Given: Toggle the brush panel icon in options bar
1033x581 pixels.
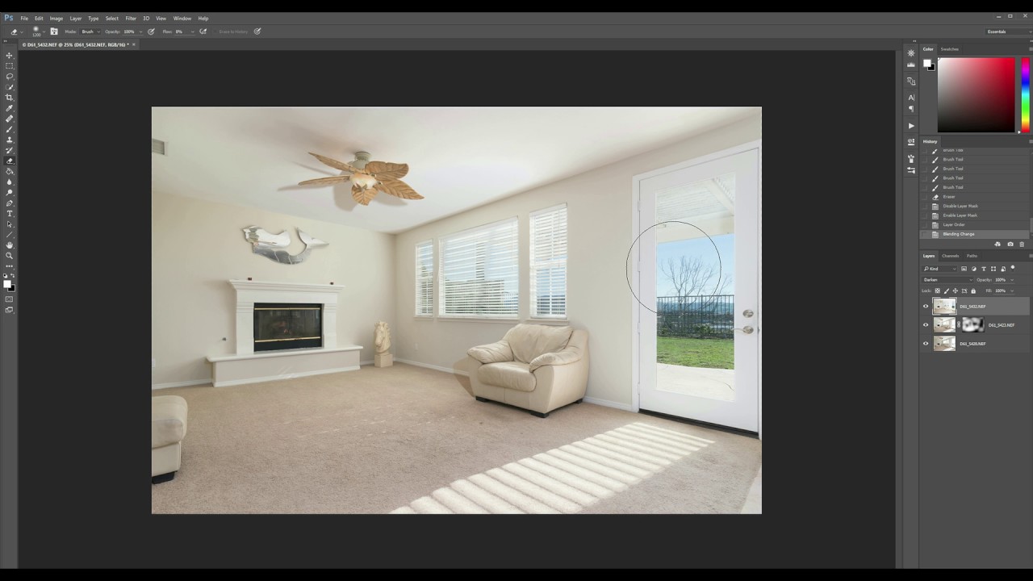Looking at the screenshot, I should [x=54, y=31].
